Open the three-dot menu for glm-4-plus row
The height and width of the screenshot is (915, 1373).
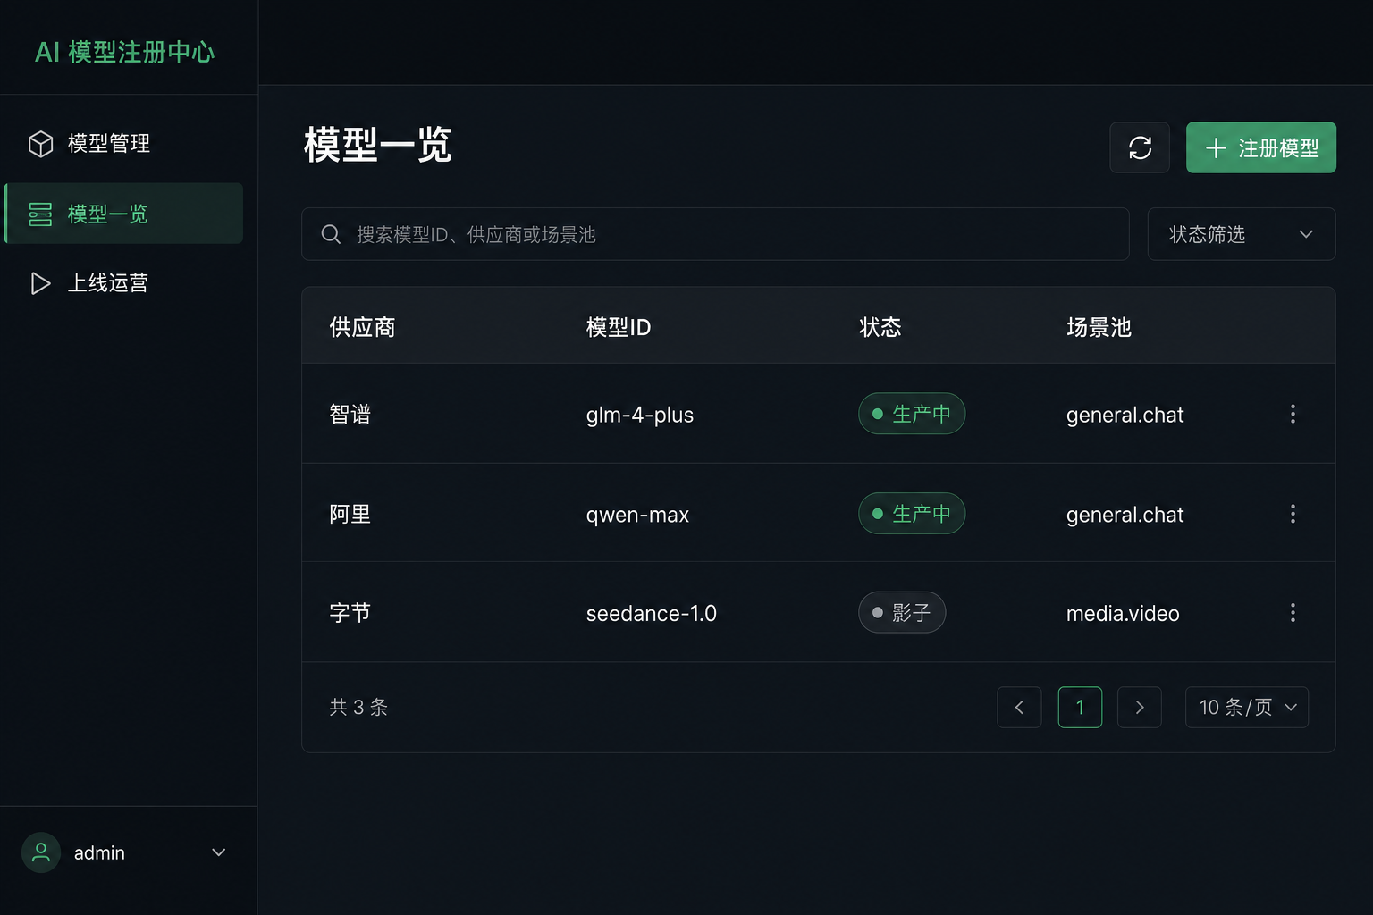pyautogui.click(x=1293, y=414)
